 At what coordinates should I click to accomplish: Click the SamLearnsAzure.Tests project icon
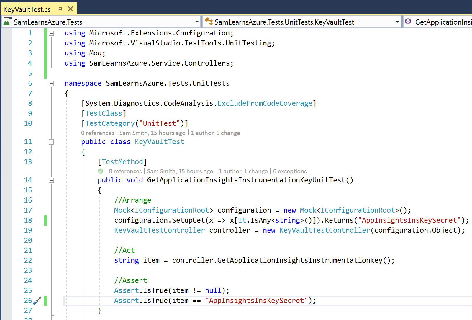tap(8, 22)
